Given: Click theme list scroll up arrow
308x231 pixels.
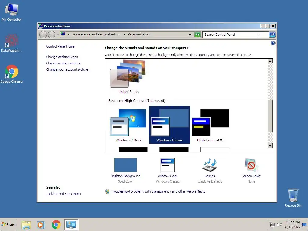Looking at the screenshot, I should click(x=270, y=61).
